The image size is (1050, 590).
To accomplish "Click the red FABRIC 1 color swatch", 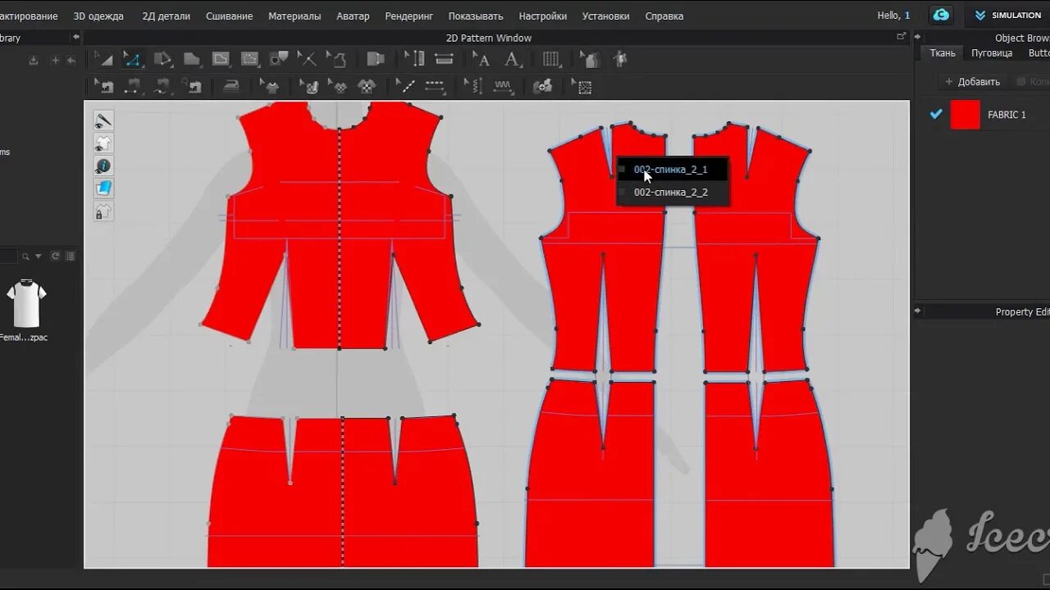I will coord(966,115).
